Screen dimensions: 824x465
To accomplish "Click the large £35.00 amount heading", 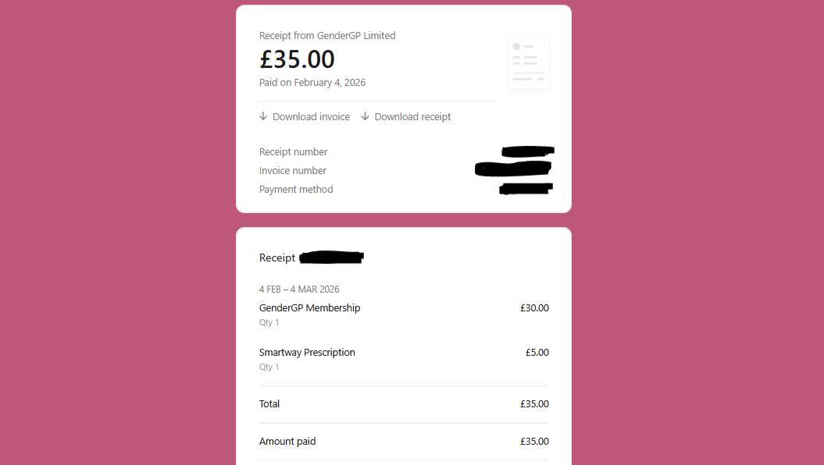I will (x=297, y=59).
